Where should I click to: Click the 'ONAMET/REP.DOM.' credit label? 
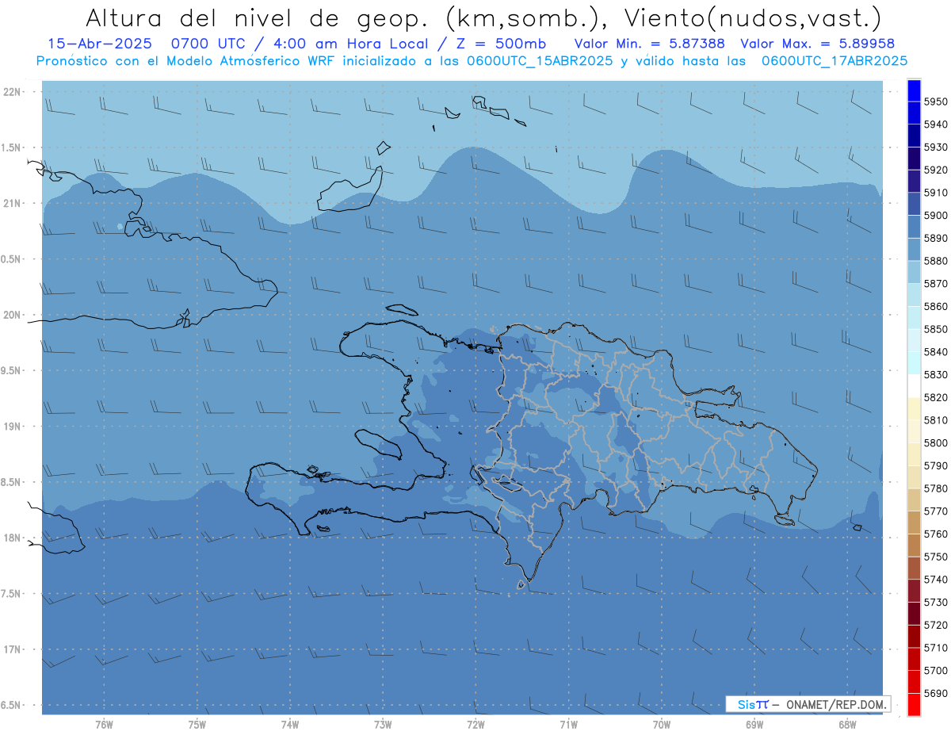click(836, 704)
